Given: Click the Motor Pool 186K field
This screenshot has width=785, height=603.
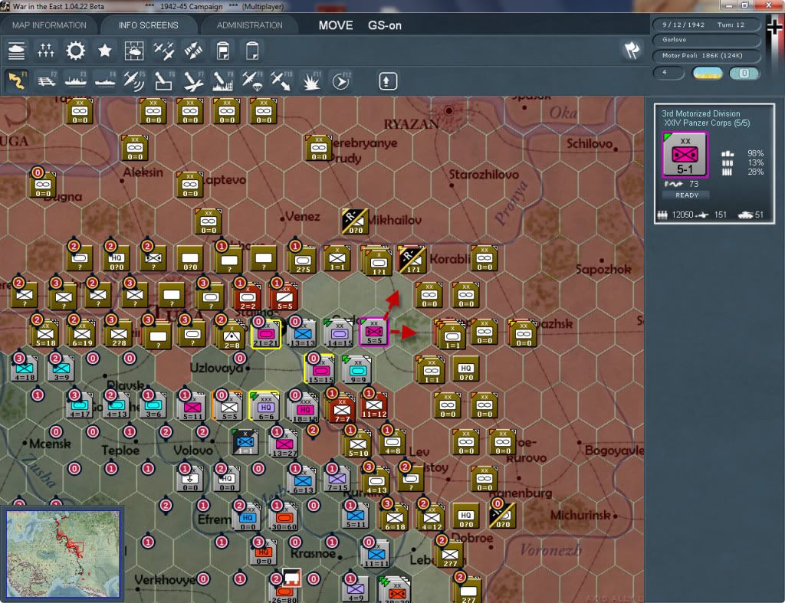Looking at the screenshot, I should pyautogui.click(x=706, y=55).
